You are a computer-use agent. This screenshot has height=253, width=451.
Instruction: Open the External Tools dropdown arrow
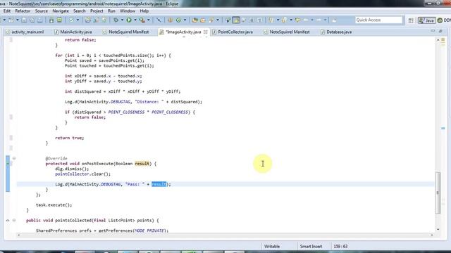tap(149, 20)
